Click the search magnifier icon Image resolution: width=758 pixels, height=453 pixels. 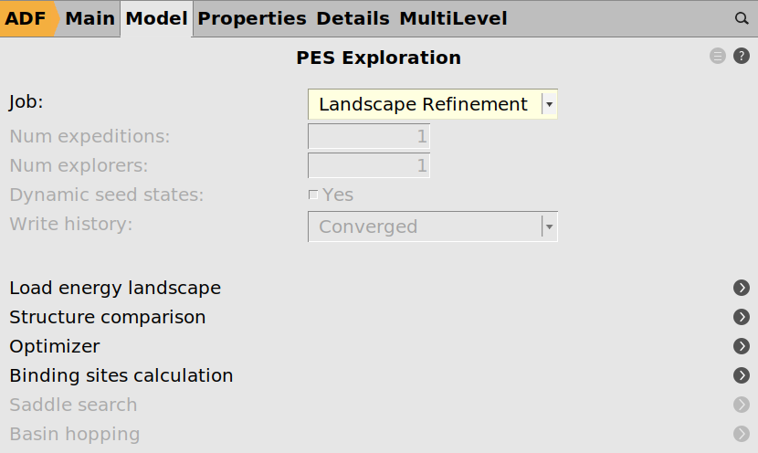pyautogui.click(x=742, y=18)
